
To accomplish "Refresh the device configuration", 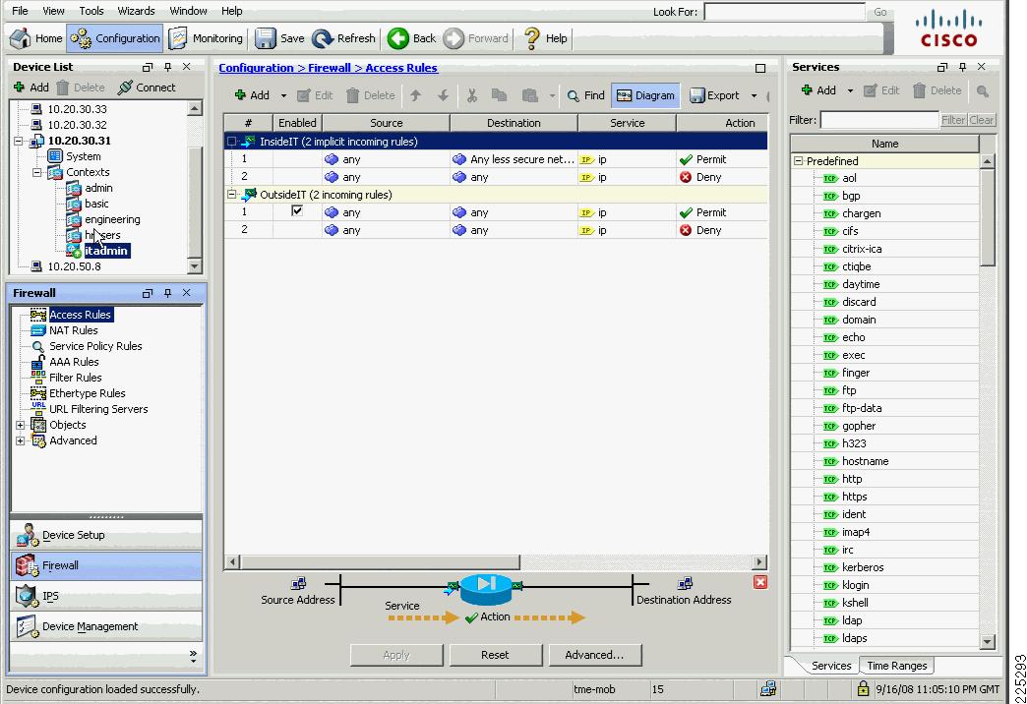I will pyautogui.click(x=343, y=38).
